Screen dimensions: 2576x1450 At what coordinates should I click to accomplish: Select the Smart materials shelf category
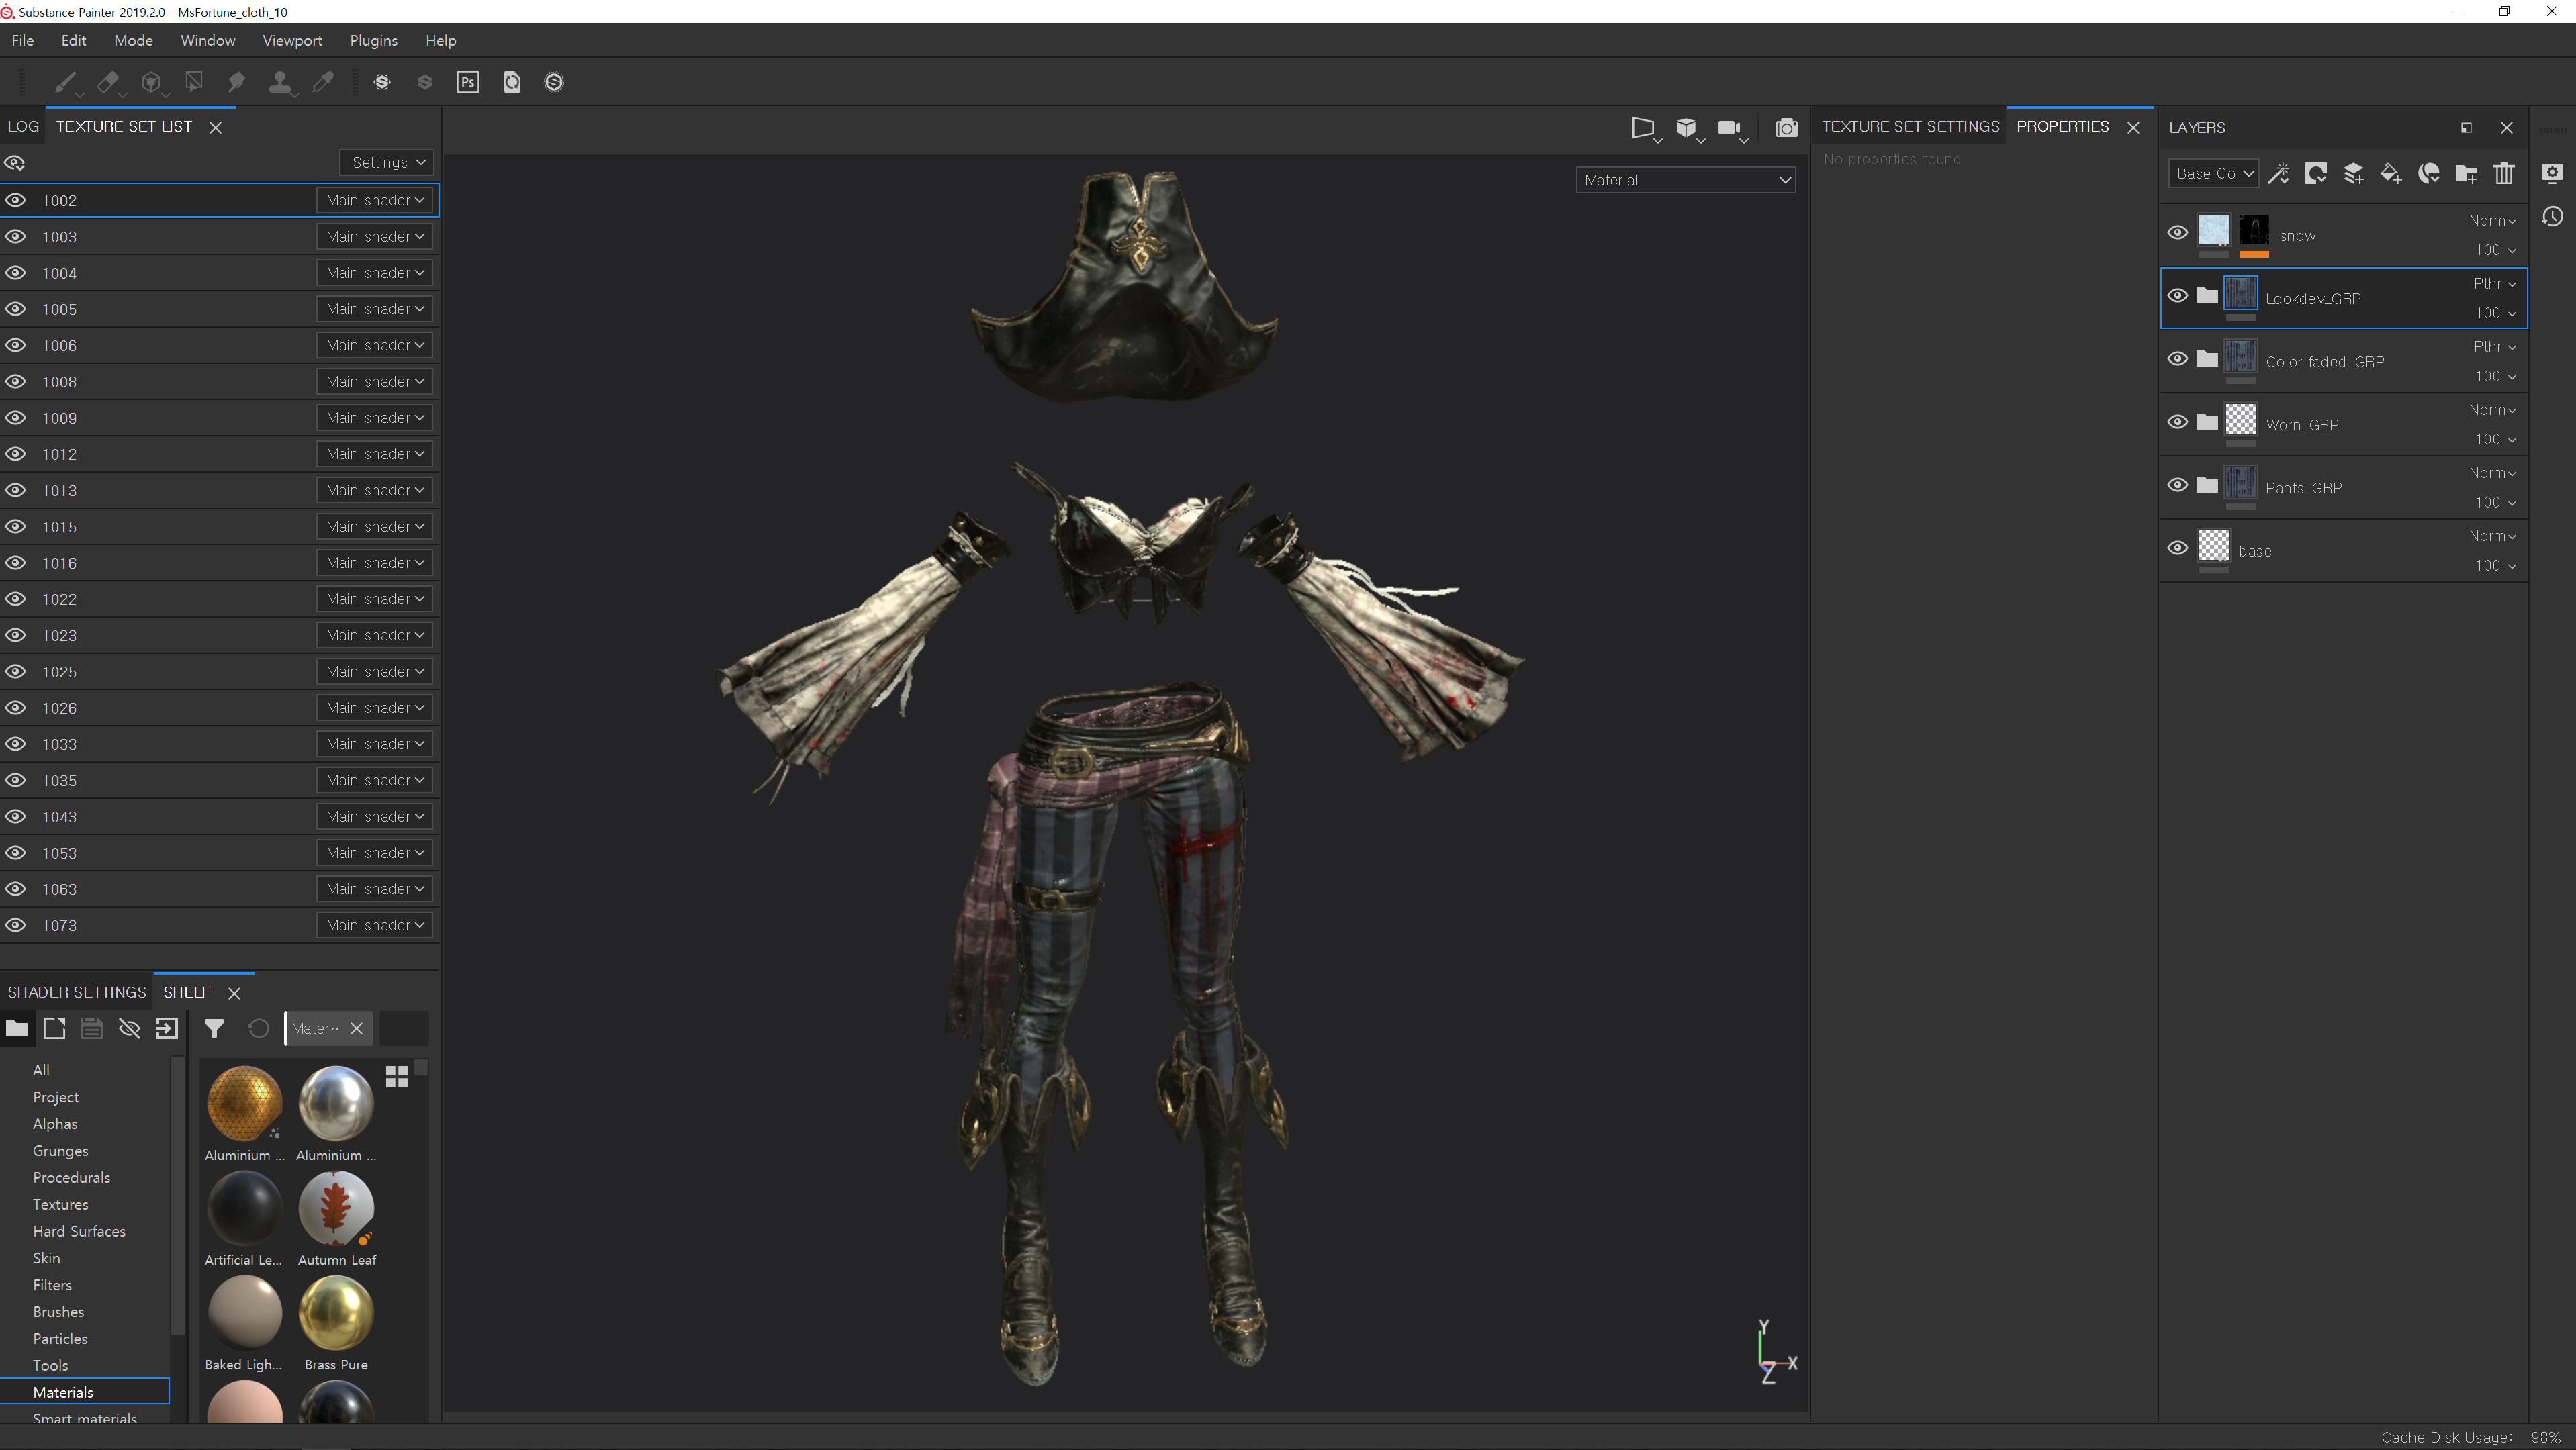coord(84,1418)
